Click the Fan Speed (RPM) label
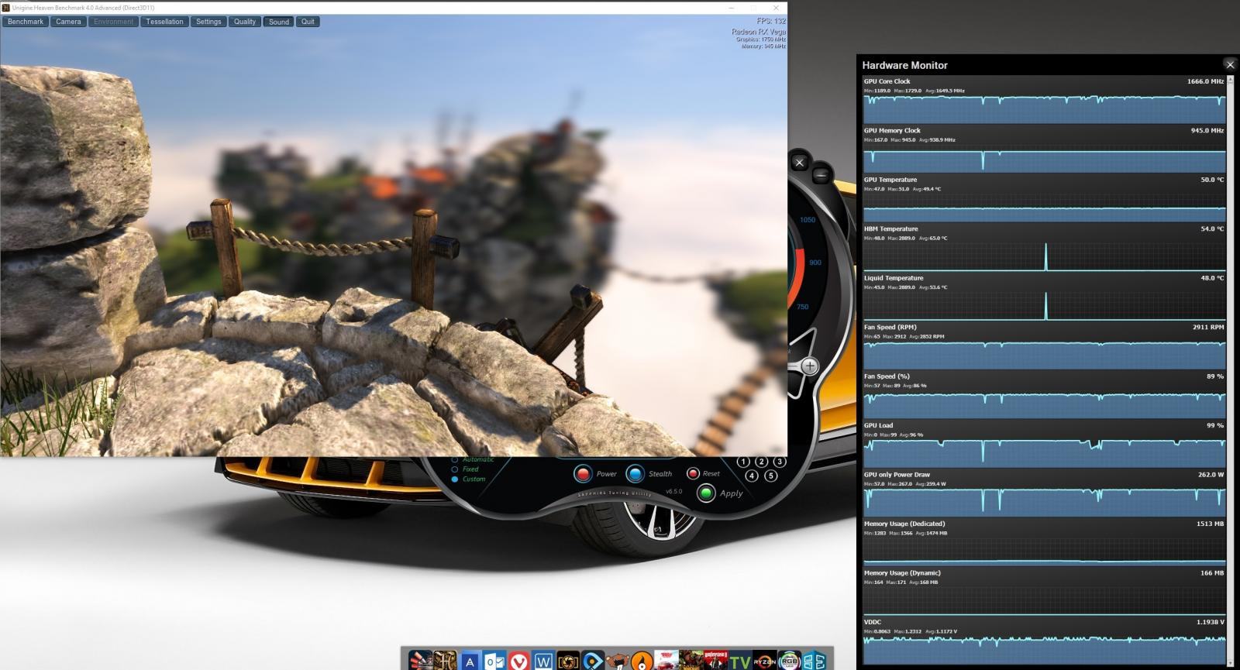This screenshot has width=1240, height=670. click(890, 328)
